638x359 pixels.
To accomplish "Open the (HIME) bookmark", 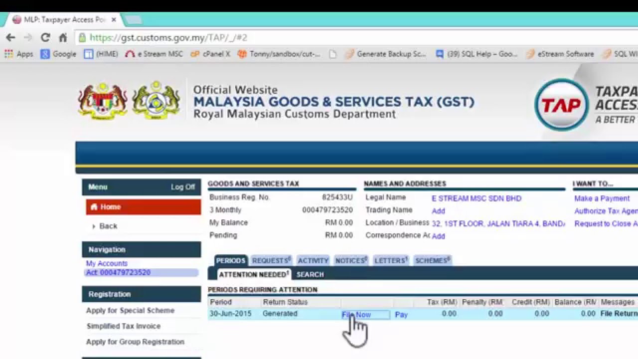I will pos(101,54).
